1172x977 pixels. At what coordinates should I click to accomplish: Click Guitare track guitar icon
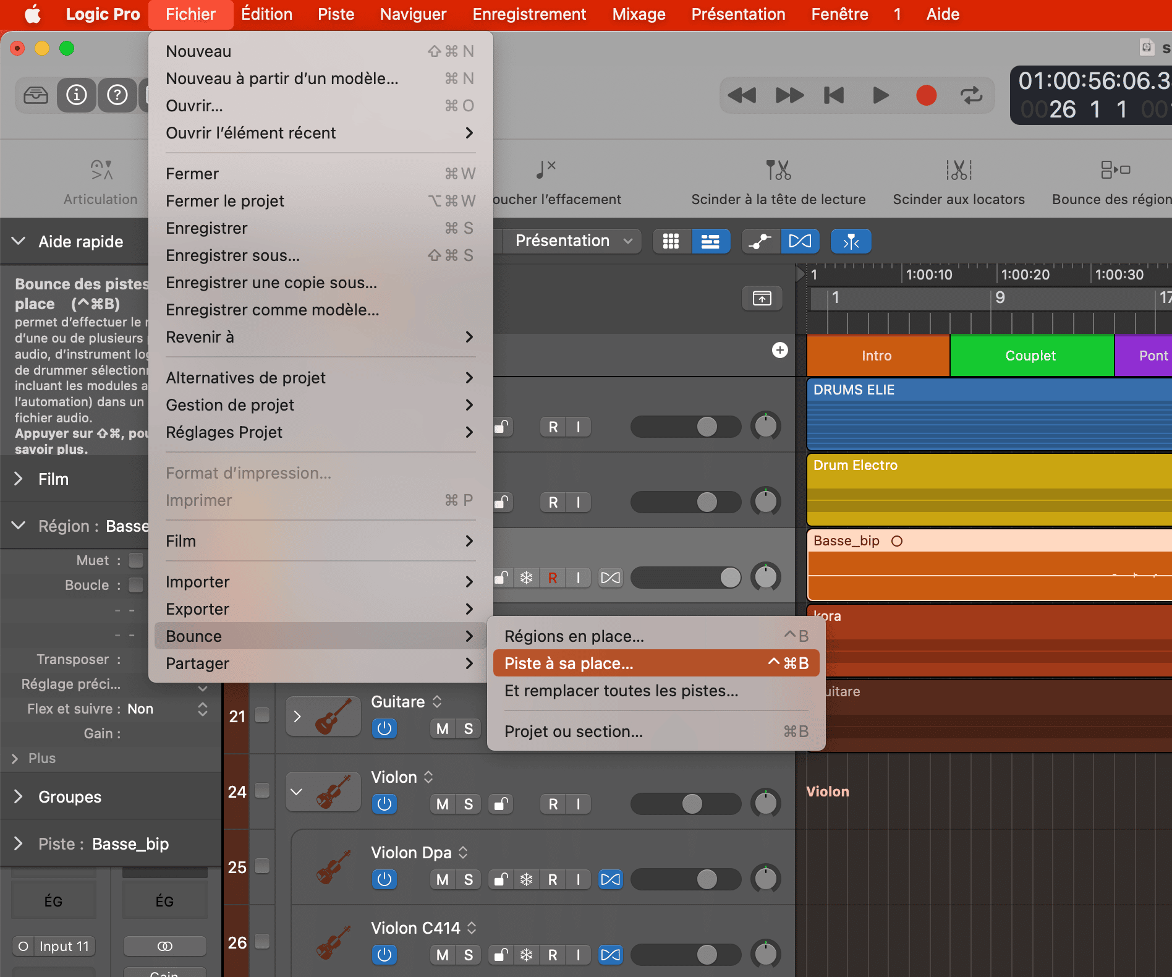[x=333, y=716]
